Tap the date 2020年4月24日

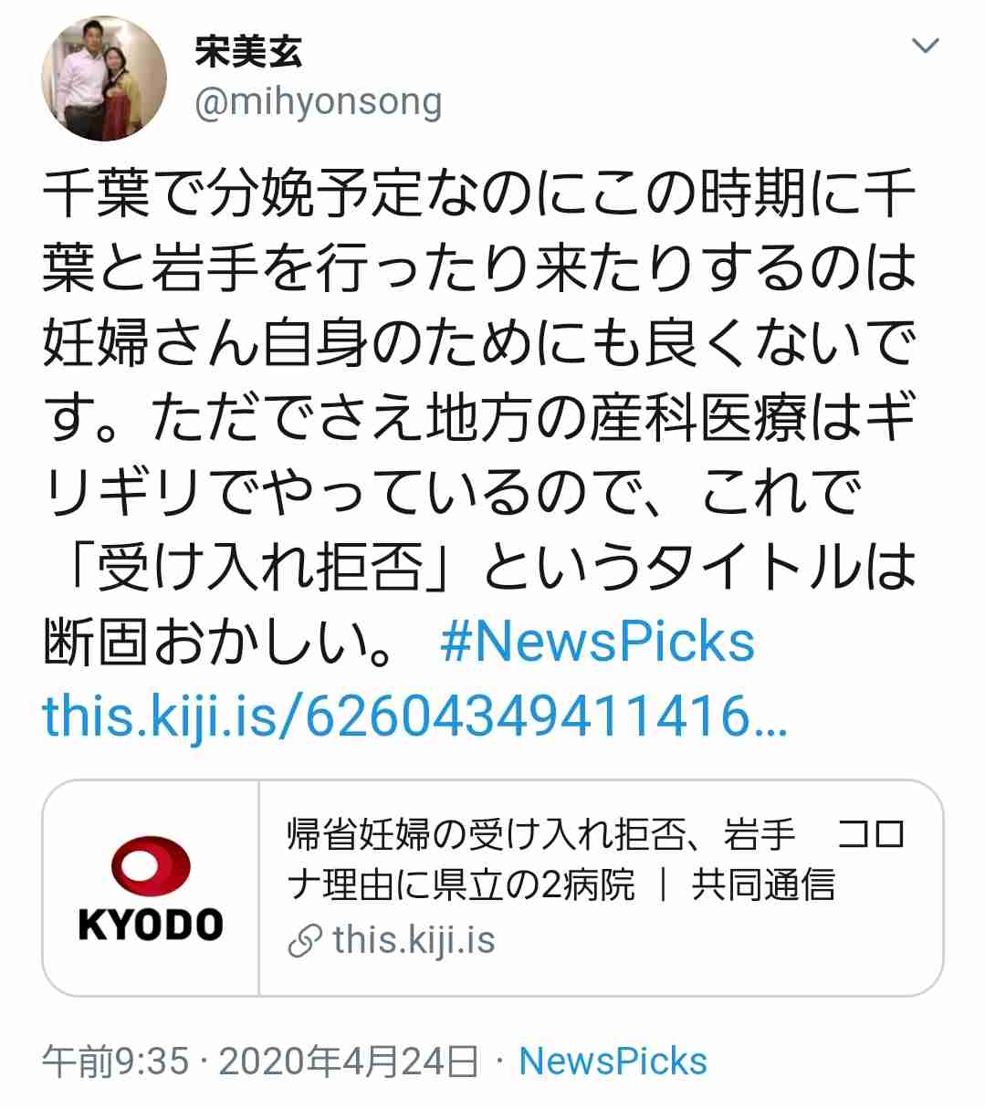[348, 1062]
